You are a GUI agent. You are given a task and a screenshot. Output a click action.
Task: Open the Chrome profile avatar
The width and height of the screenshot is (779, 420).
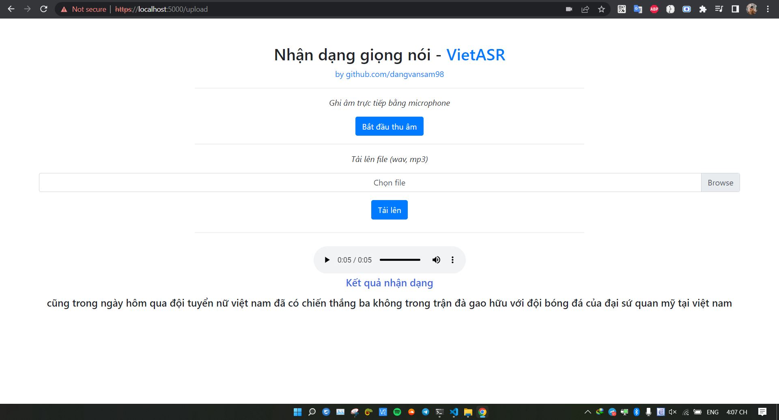pyautogui.click(x=751, y=9)
